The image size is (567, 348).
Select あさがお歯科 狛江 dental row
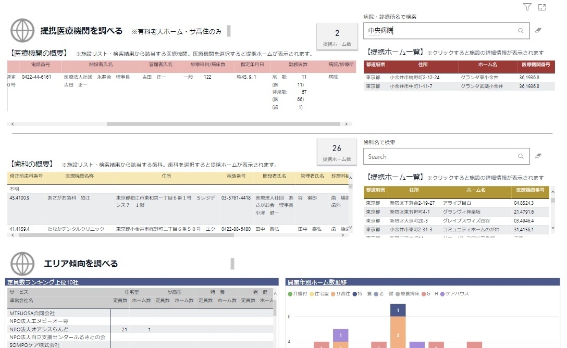(69, 198)
